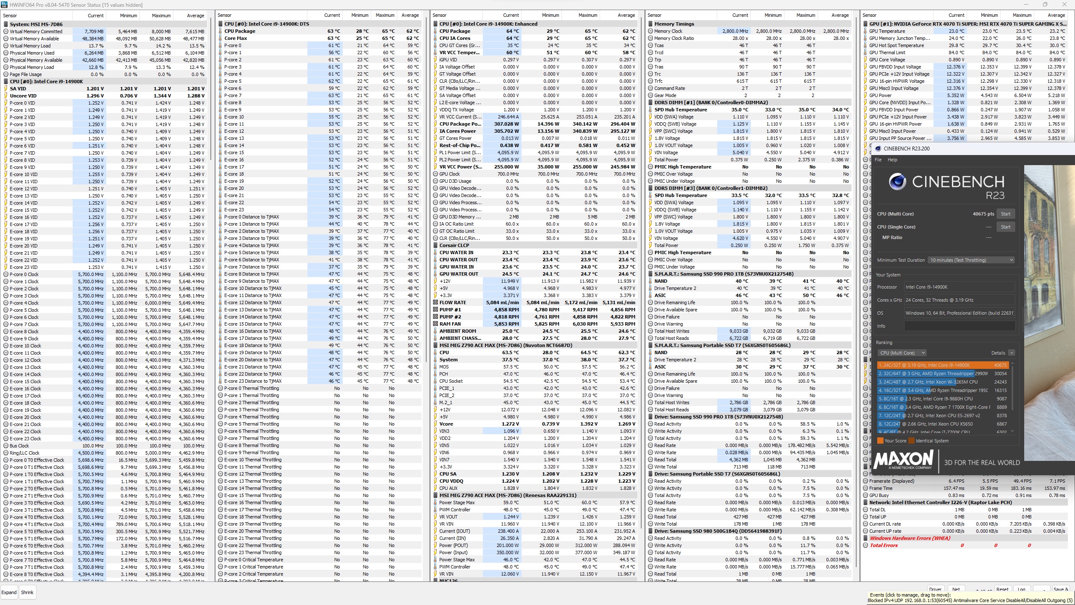Start the CPU (Single Core) test
The image size is (1075, 605).
coord(1005,227)
